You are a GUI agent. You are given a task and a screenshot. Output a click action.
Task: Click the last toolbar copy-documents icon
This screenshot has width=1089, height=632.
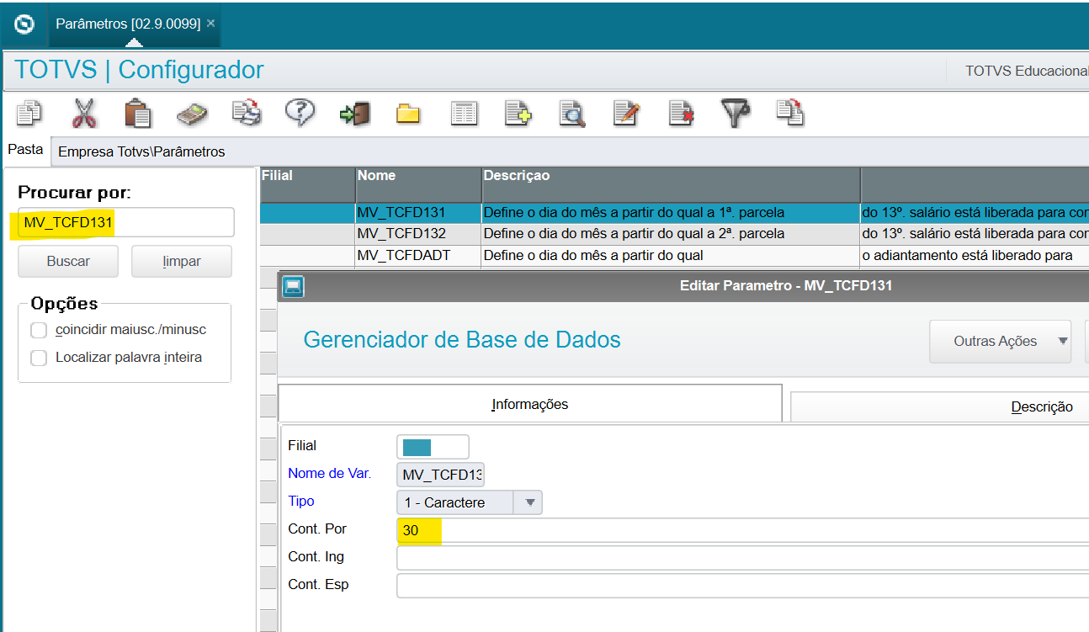[x=790, y=112]
